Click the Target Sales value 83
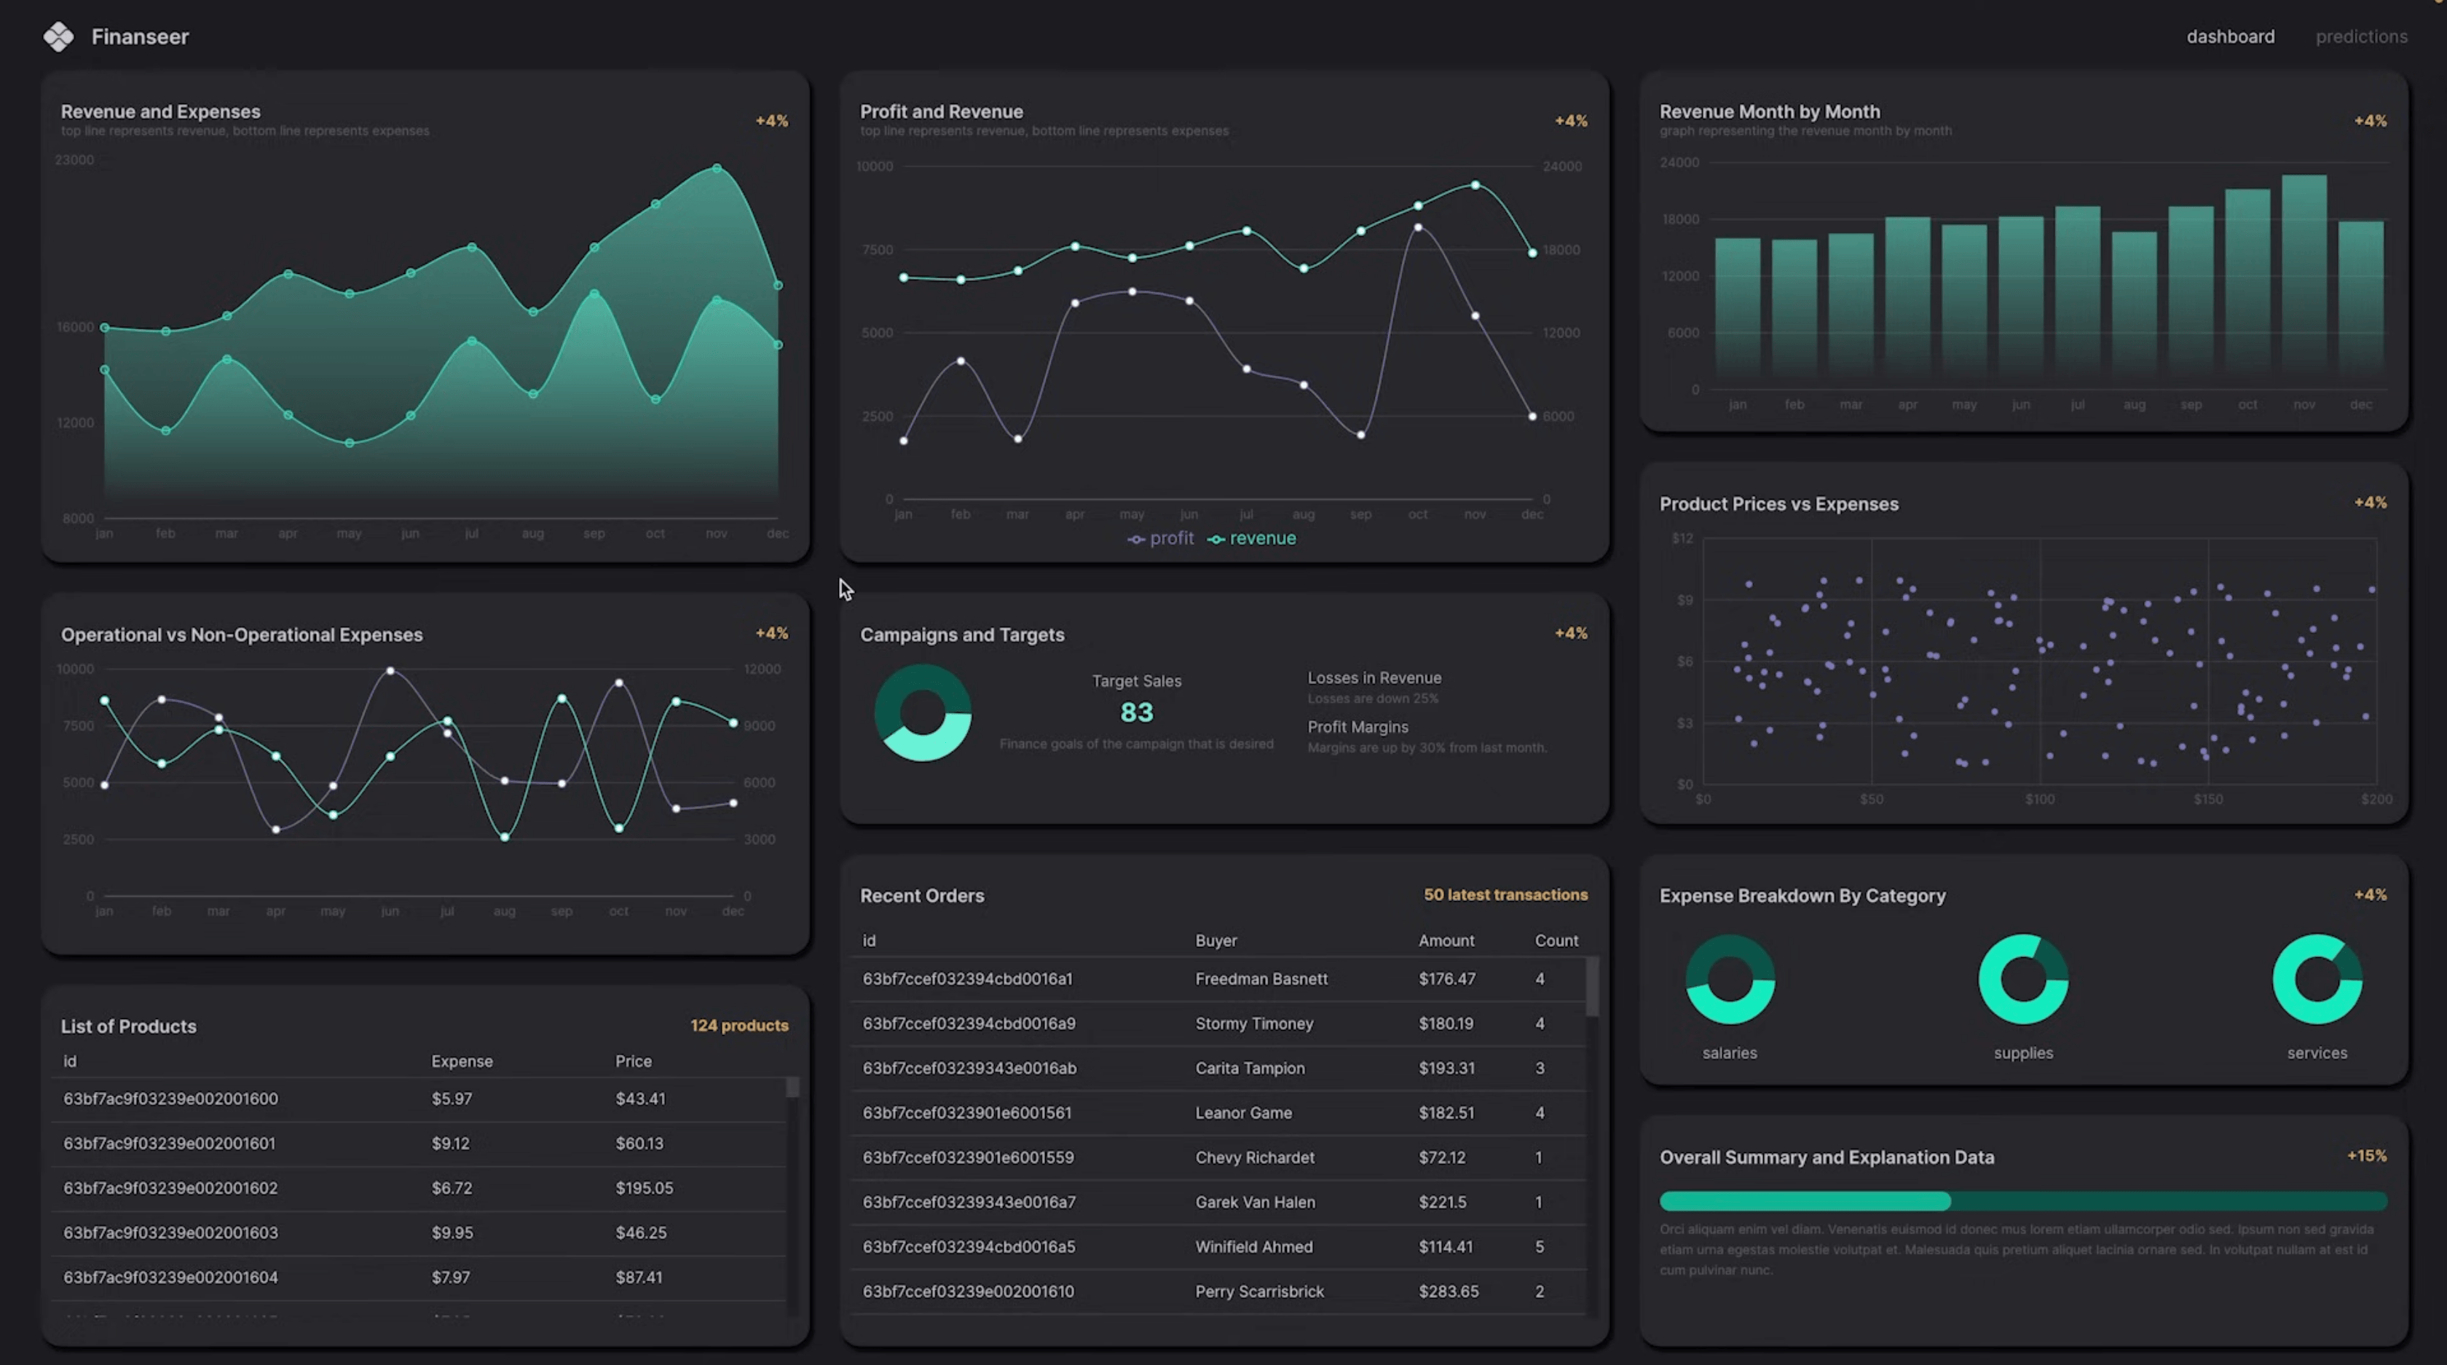Image resolution: width=2447 pixels, height=1365 pixels. click(1136, 712)
